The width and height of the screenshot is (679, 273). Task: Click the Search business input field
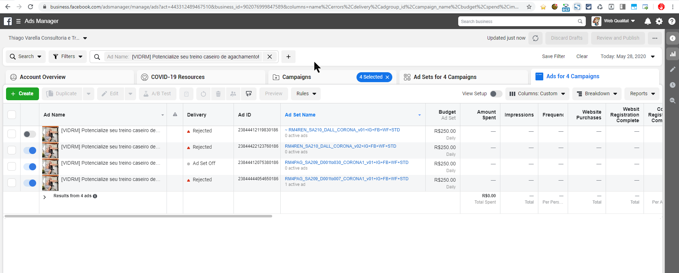tap(522, 21)
